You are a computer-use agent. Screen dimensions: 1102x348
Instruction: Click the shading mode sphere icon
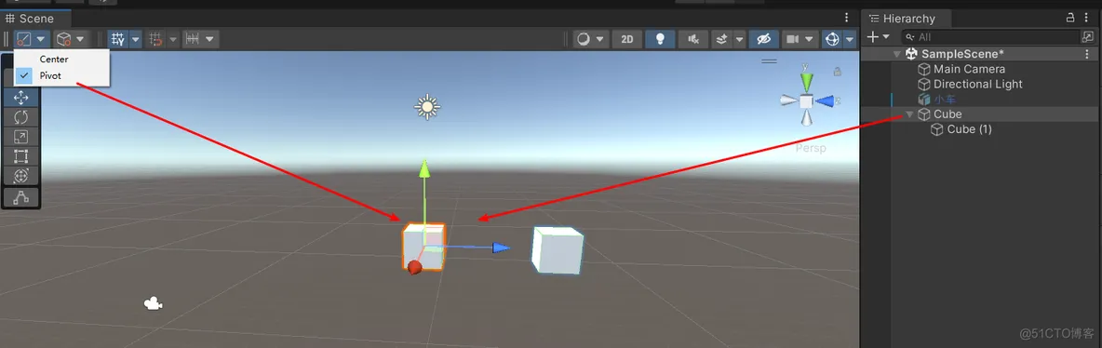coord(584,39)
